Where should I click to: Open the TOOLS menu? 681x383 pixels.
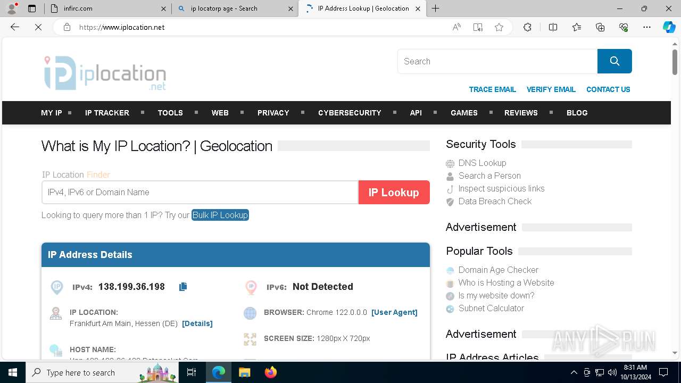[x=170, y=113]
